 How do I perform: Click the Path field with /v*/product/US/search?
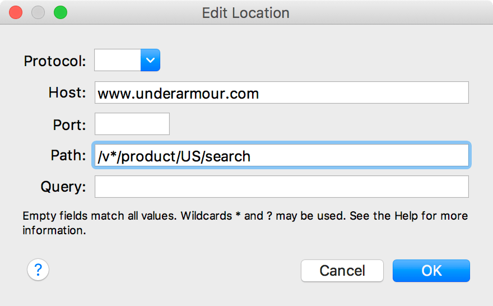click(281, 156)
